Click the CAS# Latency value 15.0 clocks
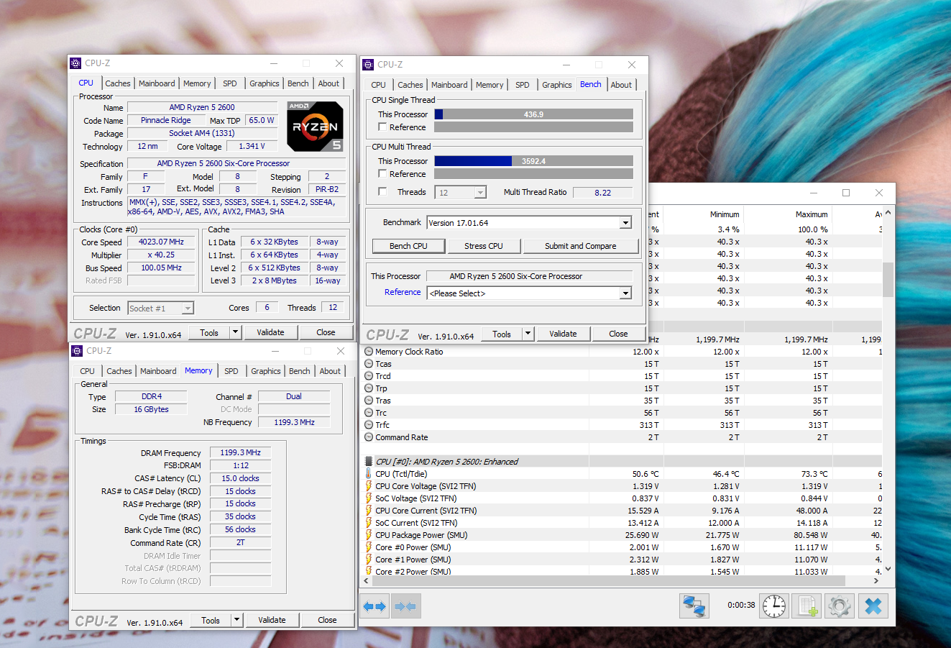Screen dimensions: 951x648 click(241, 478)
